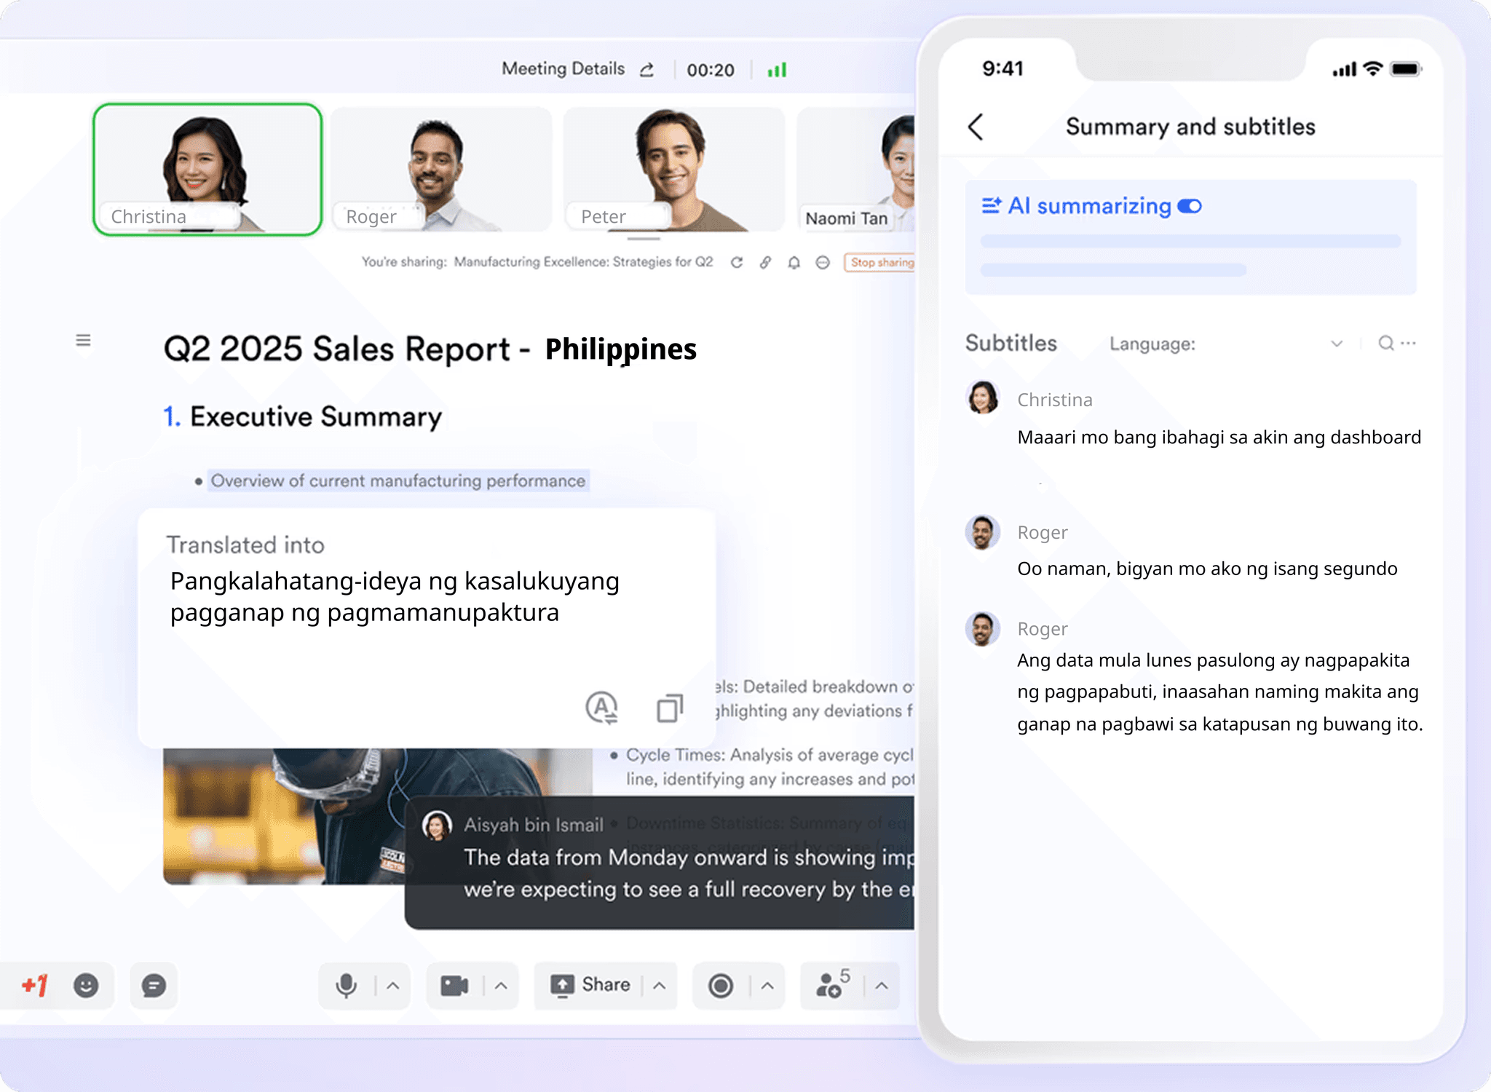The height and width of the screenshot is (1092, 1491).
Task: Click the notification bell in sharing bar
Action: click(x=794, y=262)
